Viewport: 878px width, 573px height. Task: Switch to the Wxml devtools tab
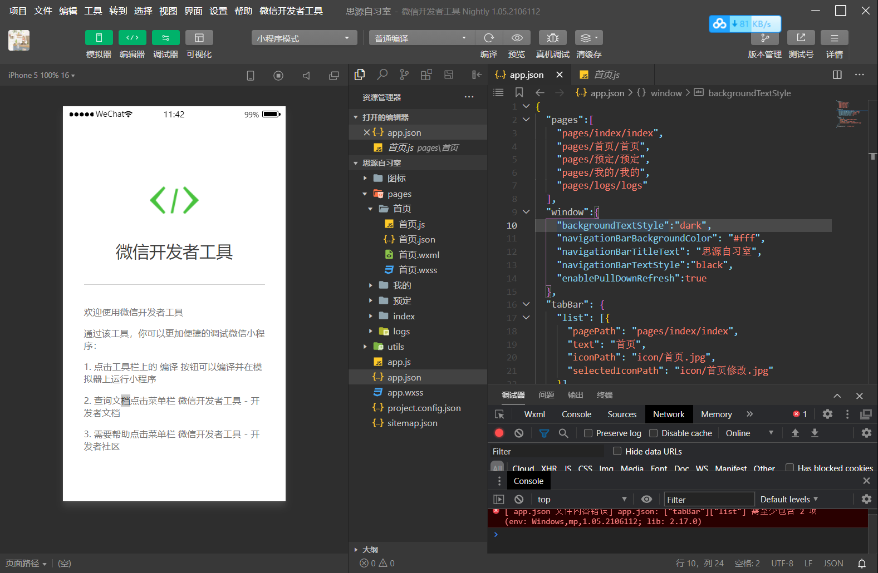[534, 414]
